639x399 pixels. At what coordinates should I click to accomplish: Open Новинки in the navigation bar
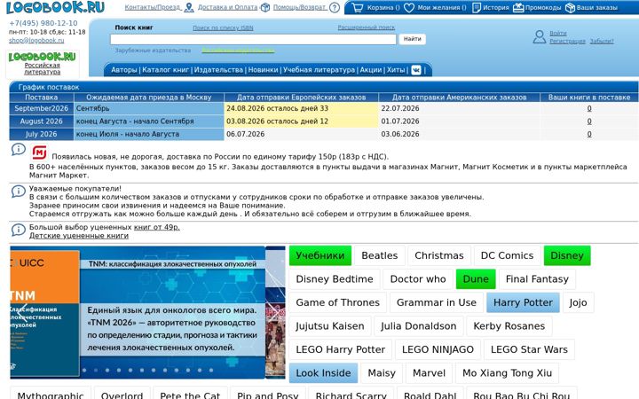pos(263,70)
